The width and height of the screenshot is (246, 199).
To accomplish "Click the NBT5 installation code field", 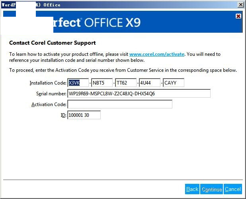I will pos(102,83).
